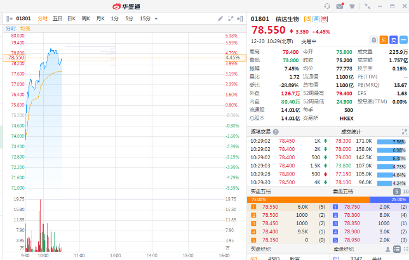This screenshot has height=260, width=409.
Task: Click the help icon beside 逐笔交易
Action: coord(276,132)
